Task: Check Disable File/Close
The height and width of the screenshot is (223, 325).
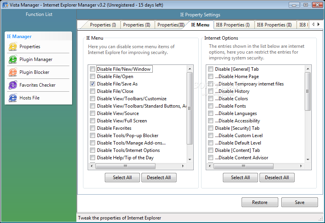Action: click(92, 91)
